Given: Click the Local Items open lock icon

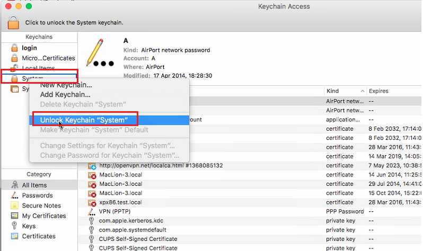Looking at the screenshot, I should click(14, 68).
